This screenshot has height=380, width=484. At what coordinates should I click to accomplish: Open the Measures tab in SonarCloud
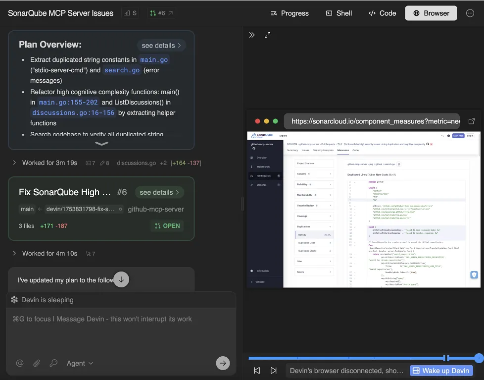(x=343, y=150)
